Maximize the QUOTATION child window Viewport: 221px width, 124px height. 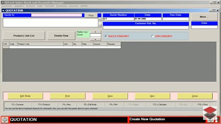(214, 10)
